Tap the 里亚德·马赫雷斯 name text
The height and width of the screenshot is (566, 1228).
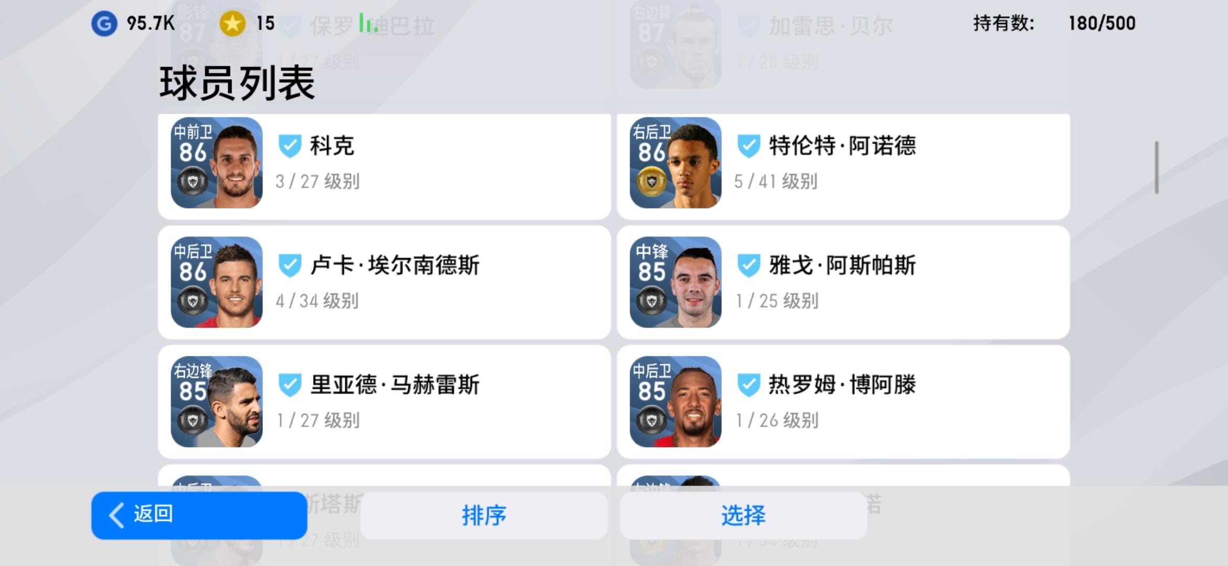click(x=395, y=385)
